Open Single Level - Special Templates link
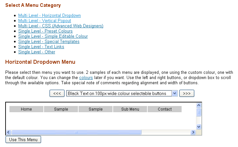Viewport: 238px width, 147px height. pos(49,42)
